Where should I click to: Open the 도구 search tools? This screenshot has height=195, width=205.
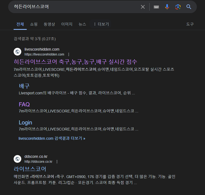pos(190,24)
